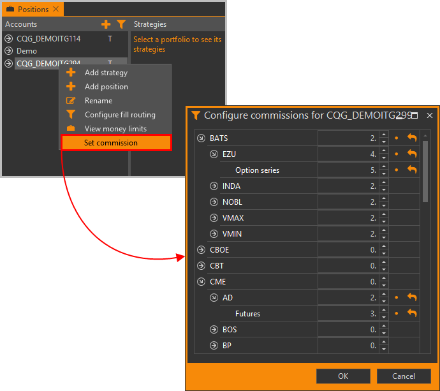Select Rename in the context menu
Image resolution: width=440 pixels, height=391 pixels.
click(x=98, y=101)
